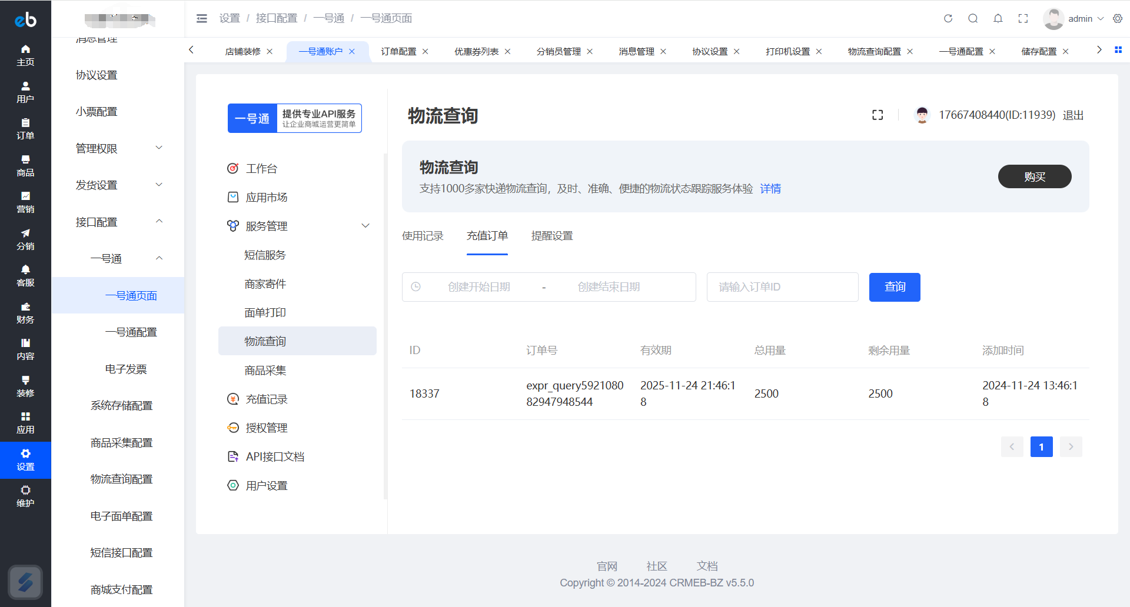
Task: Switch to the 充值订单 tab
Action: pyautogui.click(x=487, y=236)
